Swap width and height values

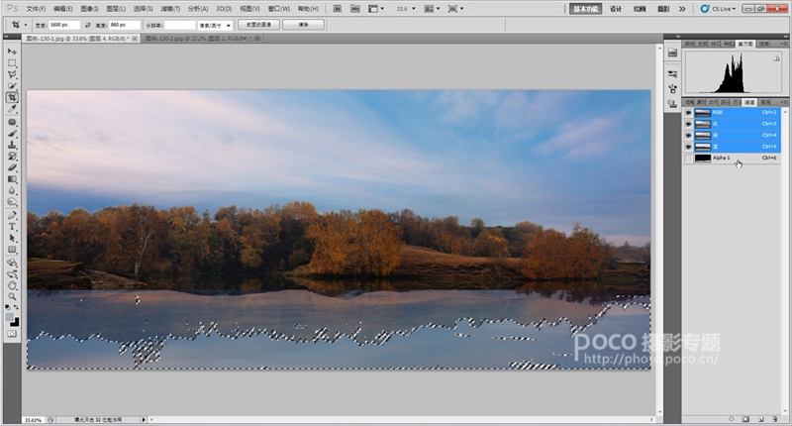[87, 25]
